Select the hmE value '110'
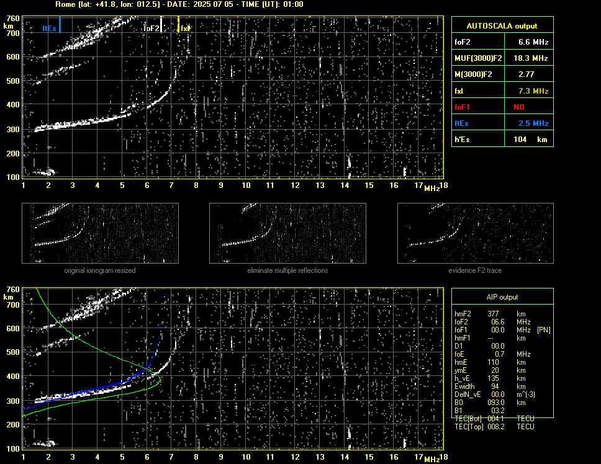This screenshot has height=464, width=601. (494, 362)
